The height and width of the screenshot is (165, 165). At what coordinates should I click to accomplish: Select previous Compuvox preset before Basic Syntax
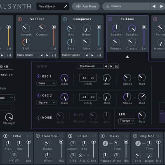point(87,55)
